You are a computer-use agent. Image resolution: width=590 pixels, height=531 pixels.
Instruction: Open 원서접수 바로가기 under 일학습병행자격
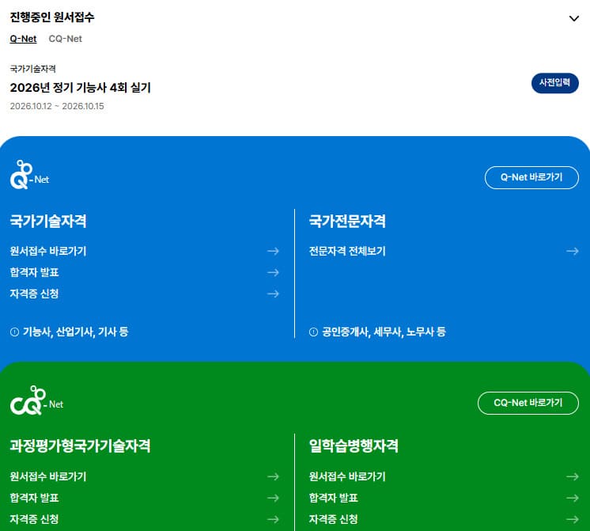tap(347, 476)
